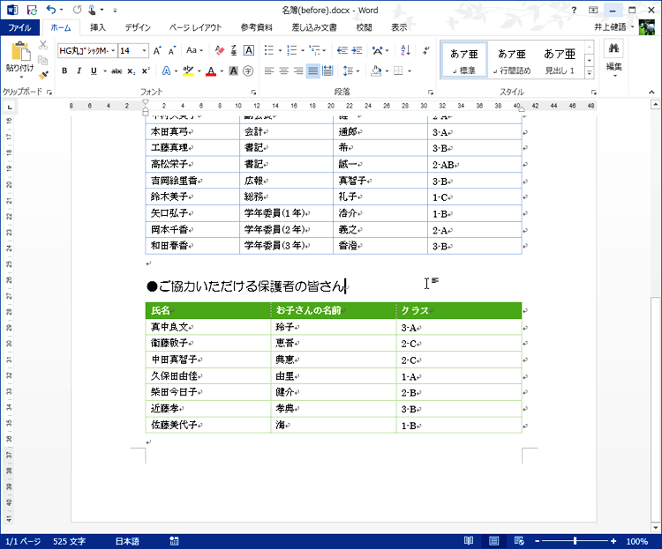662x549 pixels.
Task: Click the Redo/Repeat icon
Action: point(77,10)
